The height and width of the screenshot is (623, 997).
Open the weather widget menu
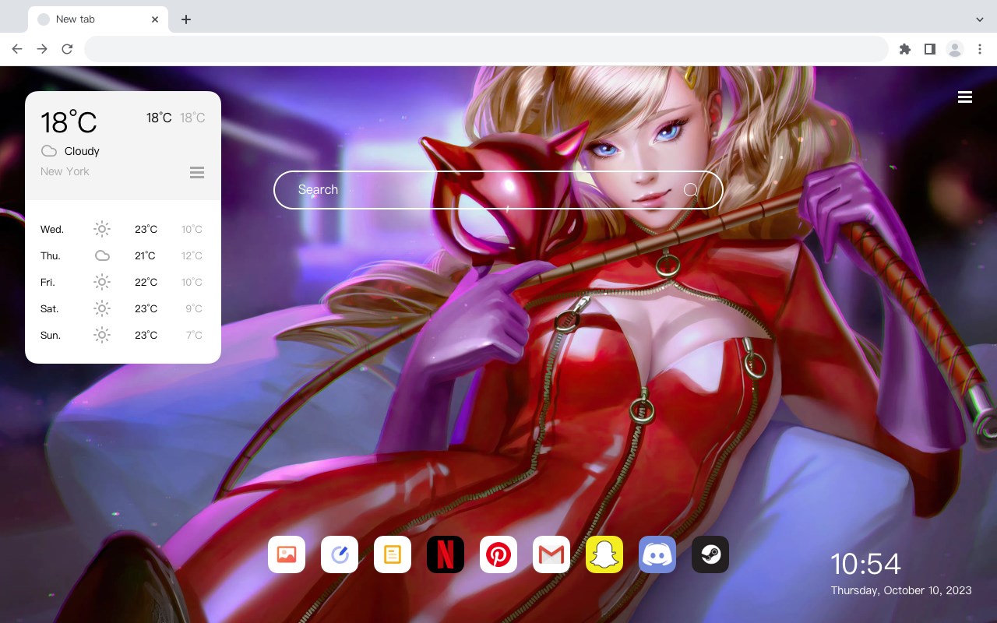point(197,172)
